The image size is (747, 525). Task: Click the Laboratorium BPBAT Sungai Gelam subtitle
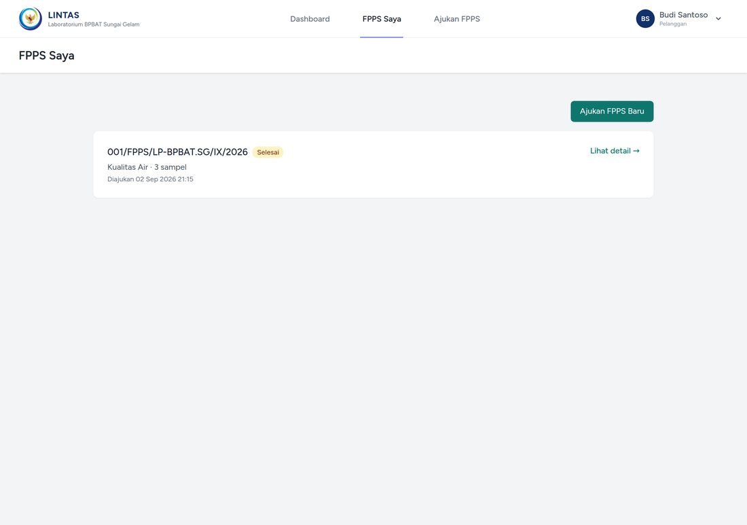[94, 24]
